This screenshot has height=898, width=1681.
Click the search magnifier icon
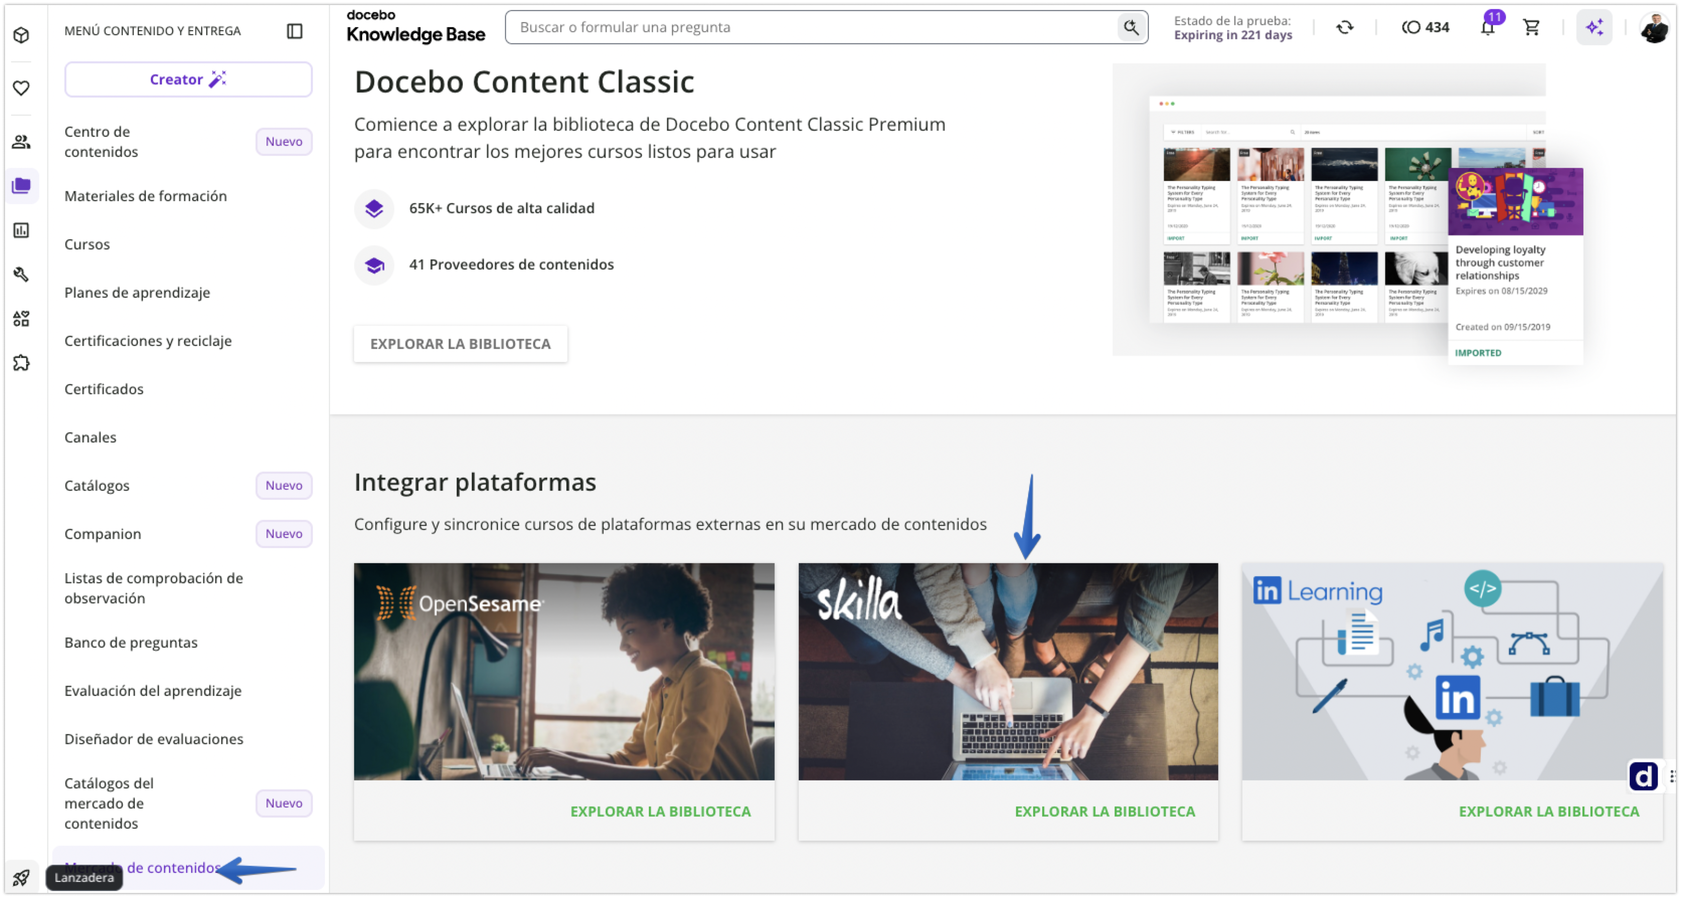coord(1131,27)
